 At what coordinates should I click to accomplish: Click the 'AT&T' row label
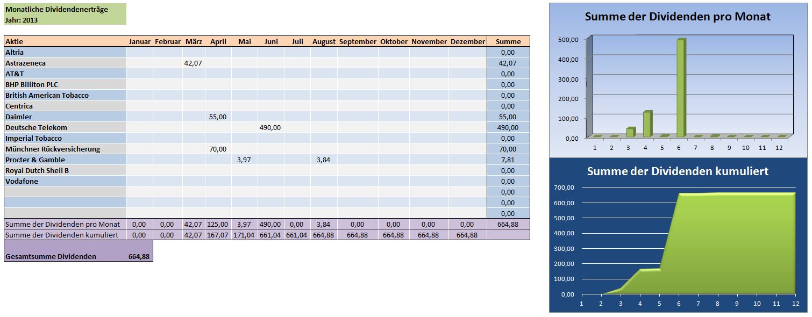(65, 74)
